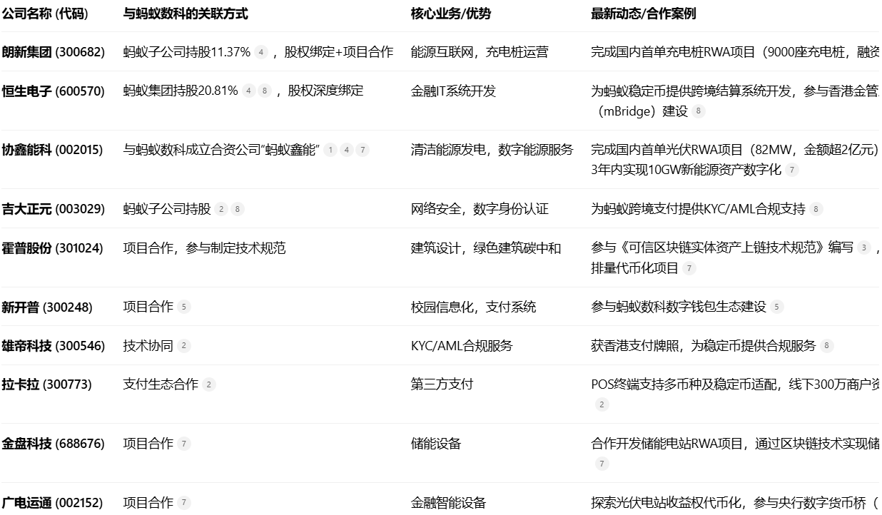Select the 核心业务/优势 column header
The height and width of the screenshot is (515, 882).
pyautogui.click(x=450, y=14)
